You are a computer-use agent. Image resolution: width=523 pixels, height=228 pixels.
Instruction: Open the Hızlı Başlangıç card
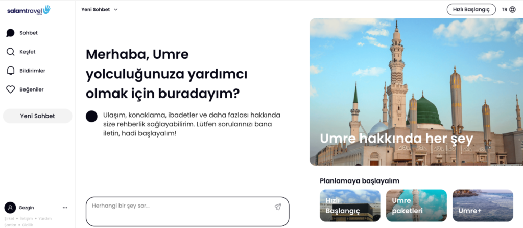[x=350, y=206]
